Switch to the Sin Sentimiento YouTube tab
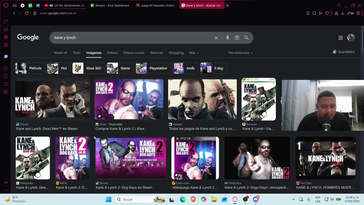Screen dimensions: 364x205 coord(65,5)
